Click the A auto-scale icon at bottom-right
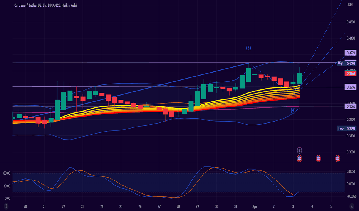 (352, 206)
